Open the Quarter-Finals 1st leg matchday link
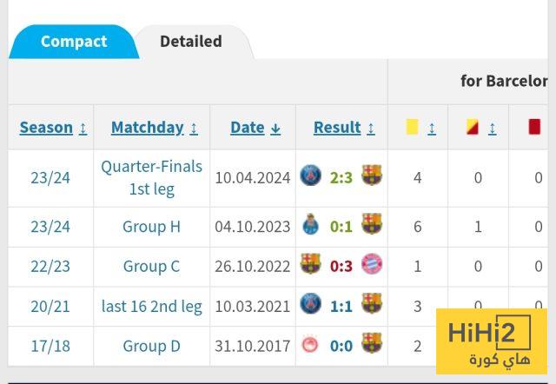Screen dimensions: 556x384 [151, 177]
